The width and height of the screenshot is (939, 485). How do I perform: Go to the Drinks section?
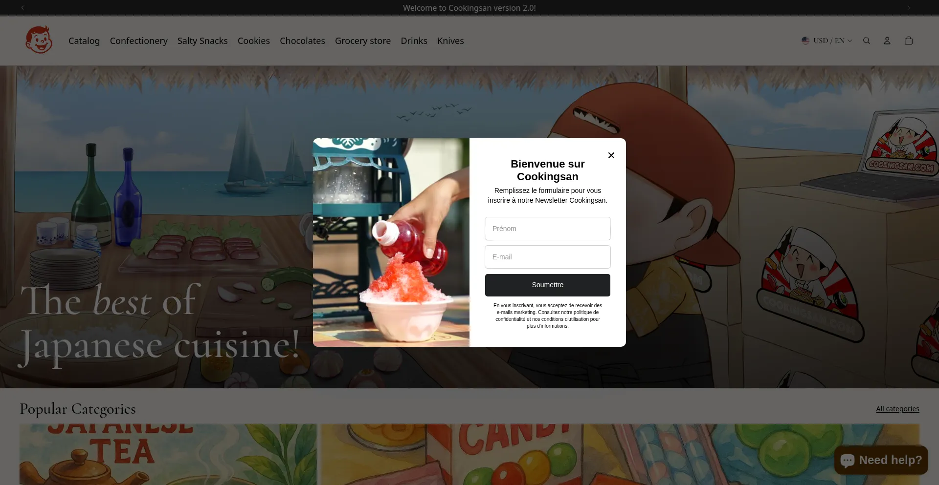pos(414,41)
